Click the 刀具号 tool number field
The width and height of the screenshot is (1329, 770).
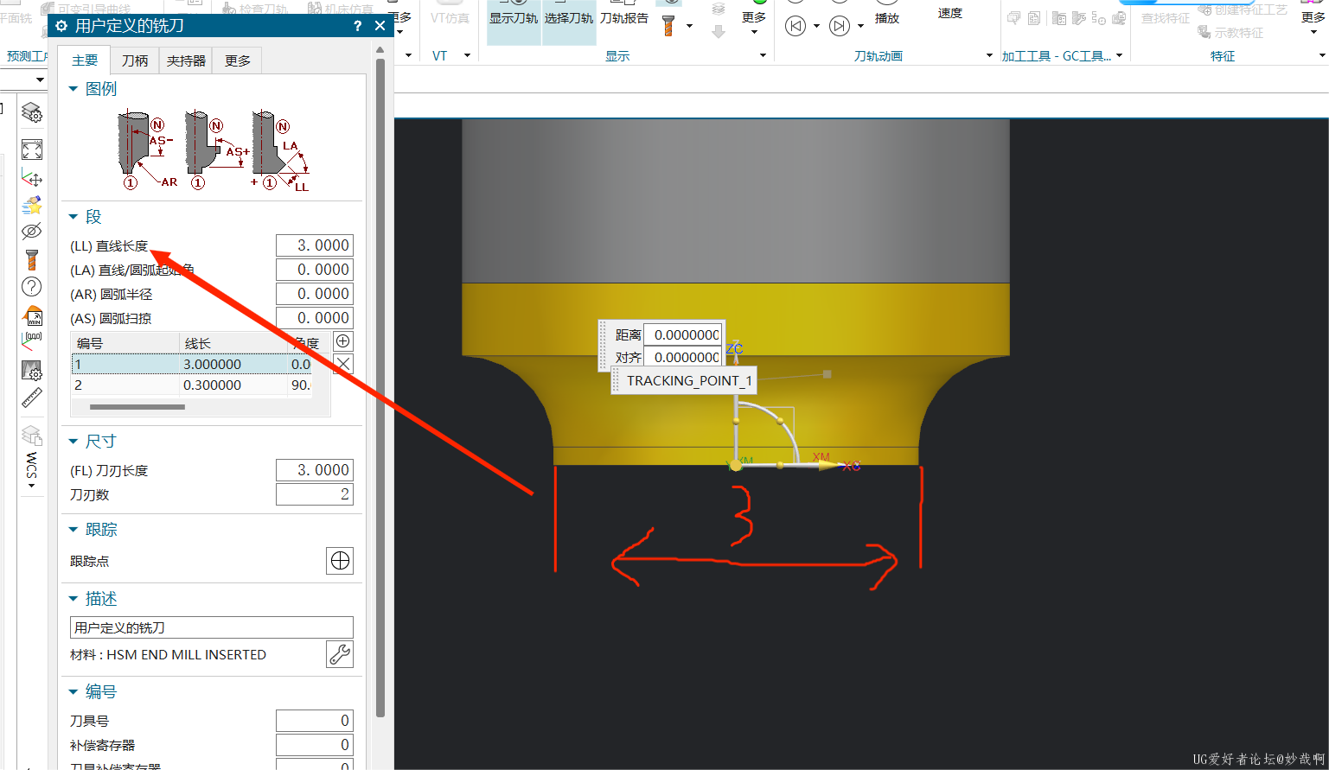315,721
